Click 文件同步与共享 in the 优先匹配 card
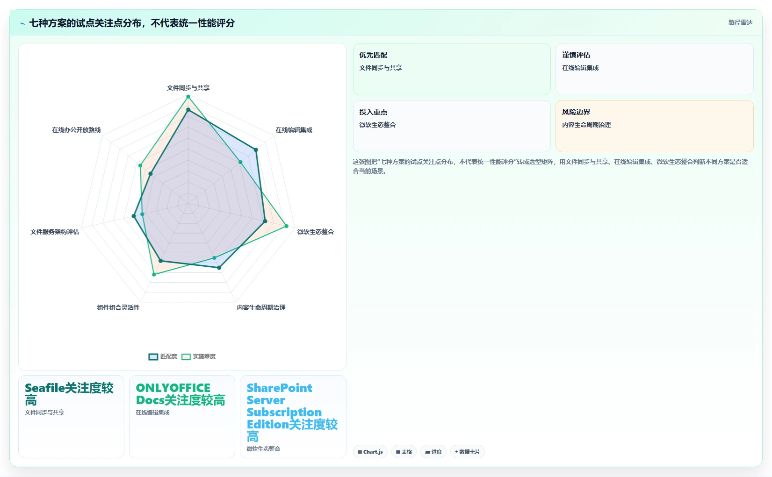The height and width of the screenshot is (477, 772). [x=381, y=68]
